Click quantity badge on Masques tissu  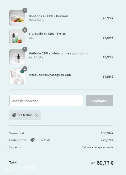point(25,69)
